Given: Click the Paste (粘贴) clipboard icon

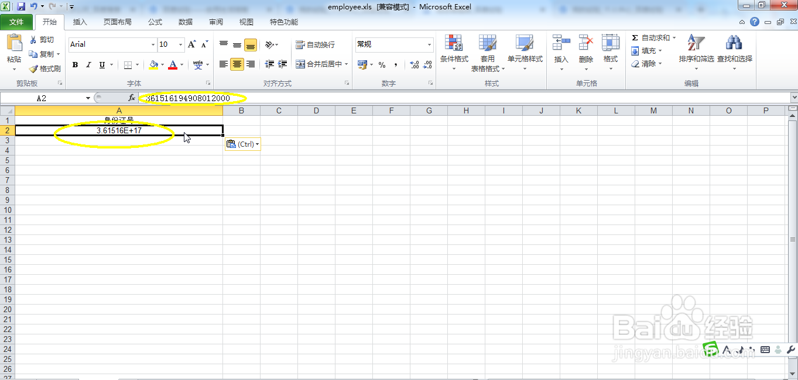Looking at the screenshot, I should point(14,43).
